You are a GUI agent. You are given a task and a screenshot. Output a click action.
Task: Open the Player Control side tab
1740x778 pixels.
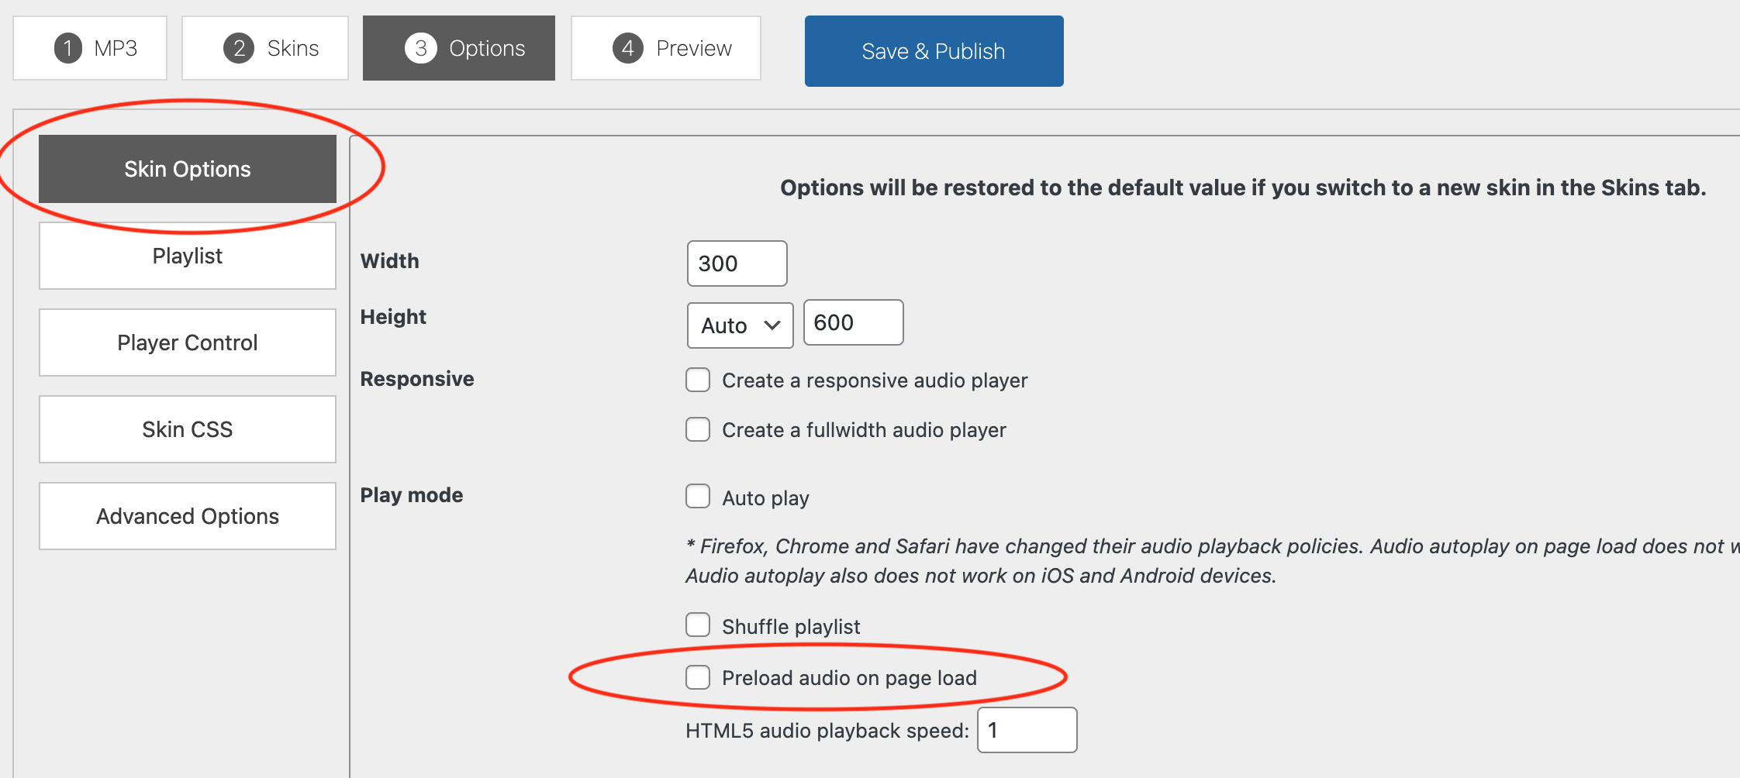(188, 343)
